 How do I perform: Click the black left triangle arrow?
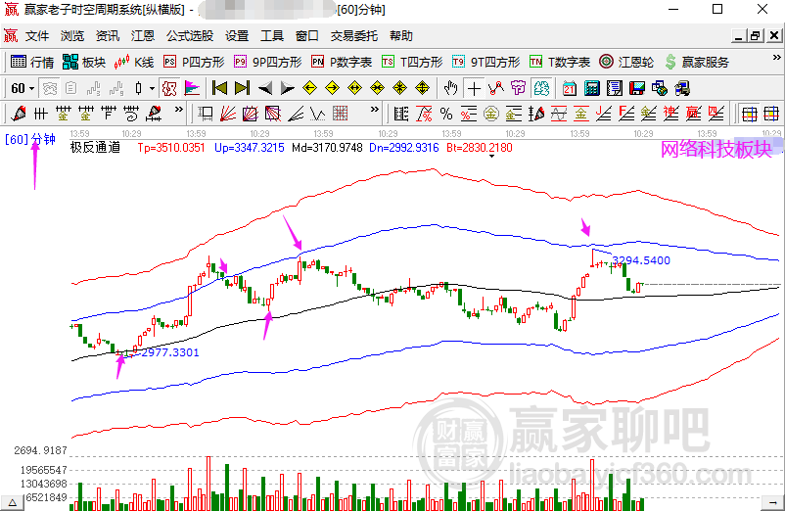pyautogui.click(x=265, y=88)
